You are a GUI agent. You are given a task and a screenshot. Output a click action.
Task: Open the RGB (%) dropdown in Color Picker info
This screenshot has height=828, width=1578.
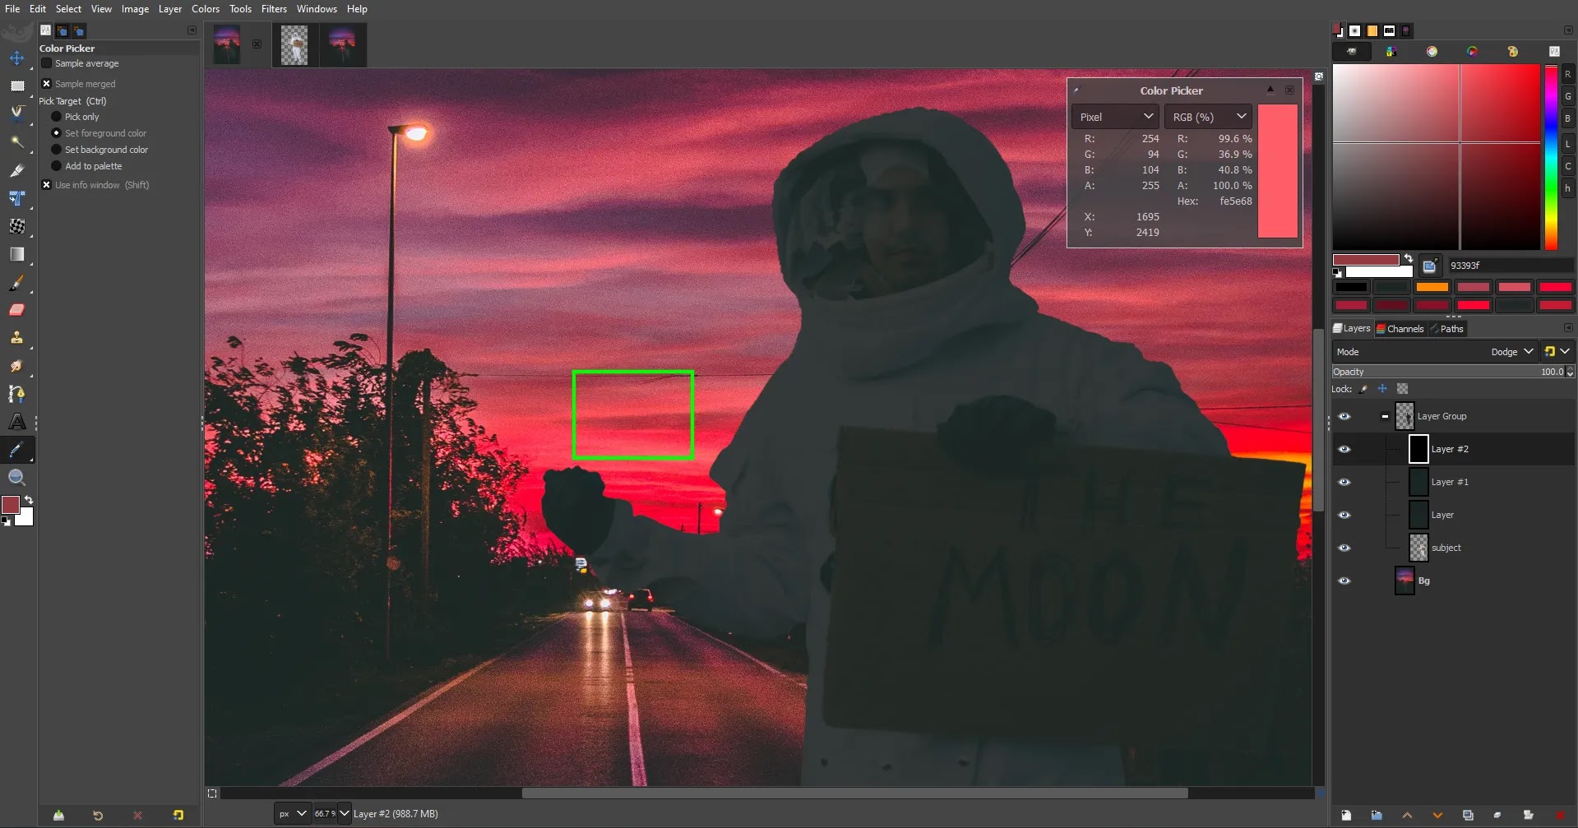1208,117
